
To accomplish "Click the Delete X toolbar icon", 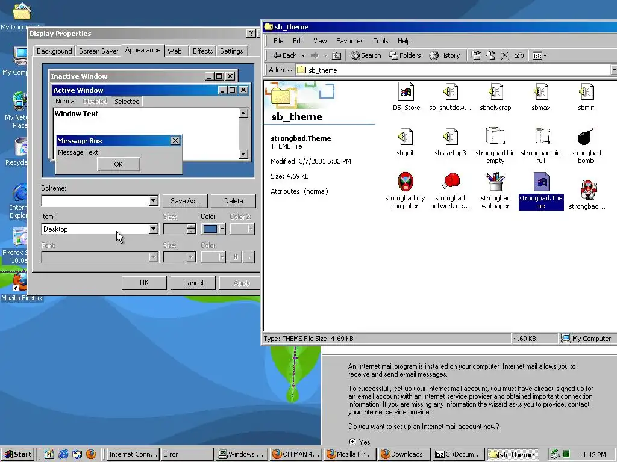I will 505,56.
